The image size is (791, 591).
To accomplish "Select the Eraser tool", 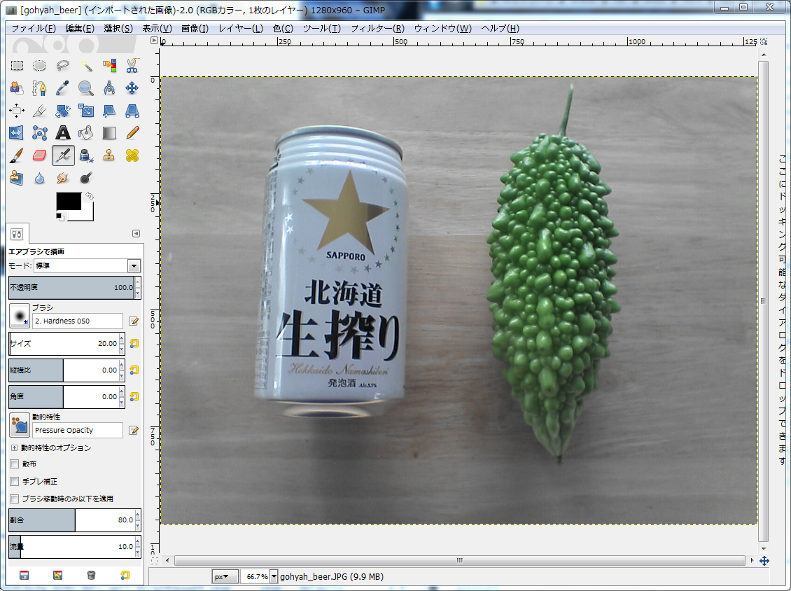I will [39, 155].
